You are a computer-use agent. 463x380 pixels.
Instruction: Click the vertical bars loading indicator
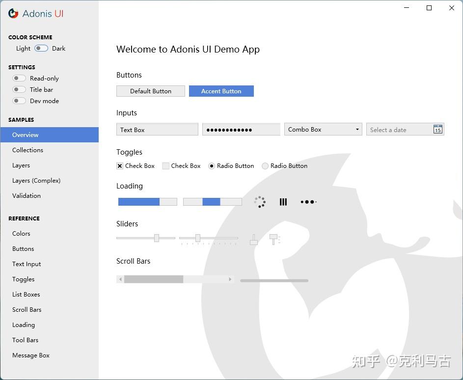(283, 201)
